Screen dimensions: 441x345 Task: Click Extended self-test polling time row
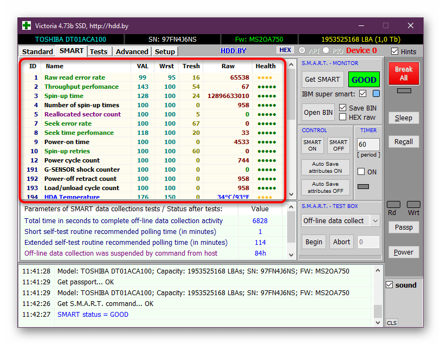[x=153, y=243]
